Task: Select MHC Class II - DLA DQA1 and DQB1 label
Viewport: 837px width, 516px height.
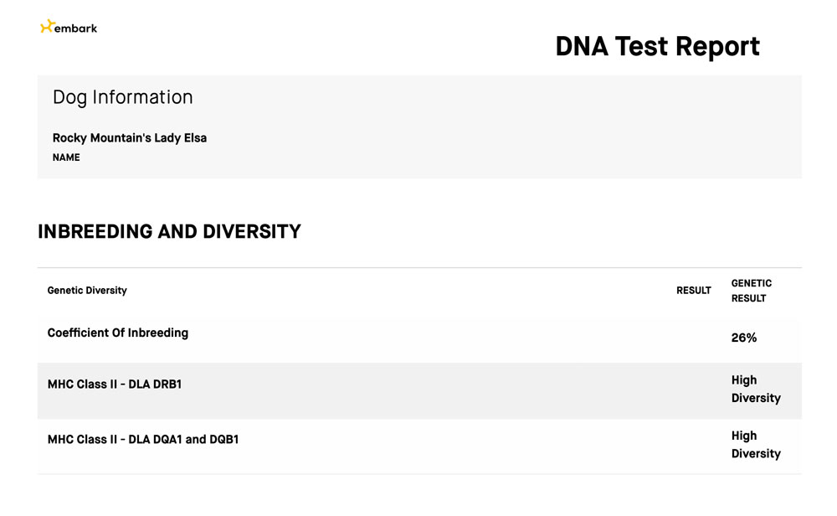Action: pyautogui.click(x=143, y=439)
